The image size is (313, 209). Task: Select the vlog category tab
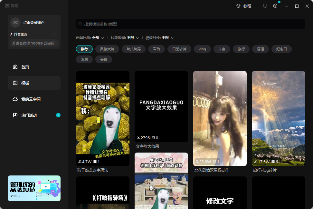[202, 49]
